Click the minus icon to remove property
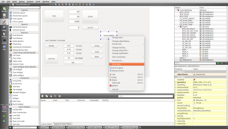The width and height of the screenshot is (228, 129). (222, 63)
